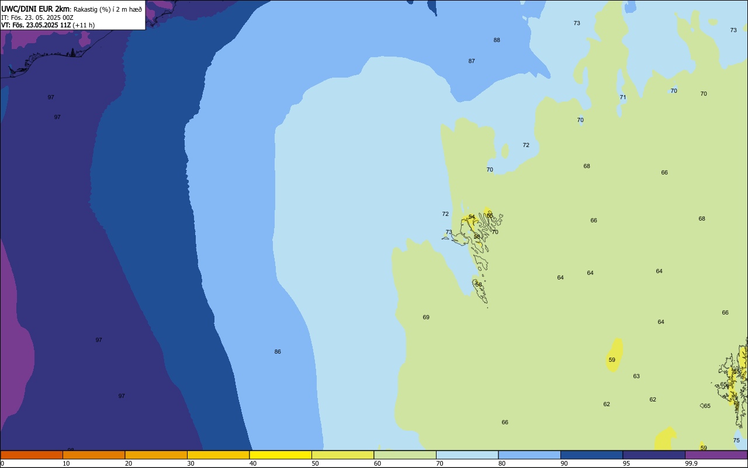Click the 80–90 medium blue legend swatch
The width and height of the screenshot is (748, 468).
pyautogui.click(x=529, y=455)
